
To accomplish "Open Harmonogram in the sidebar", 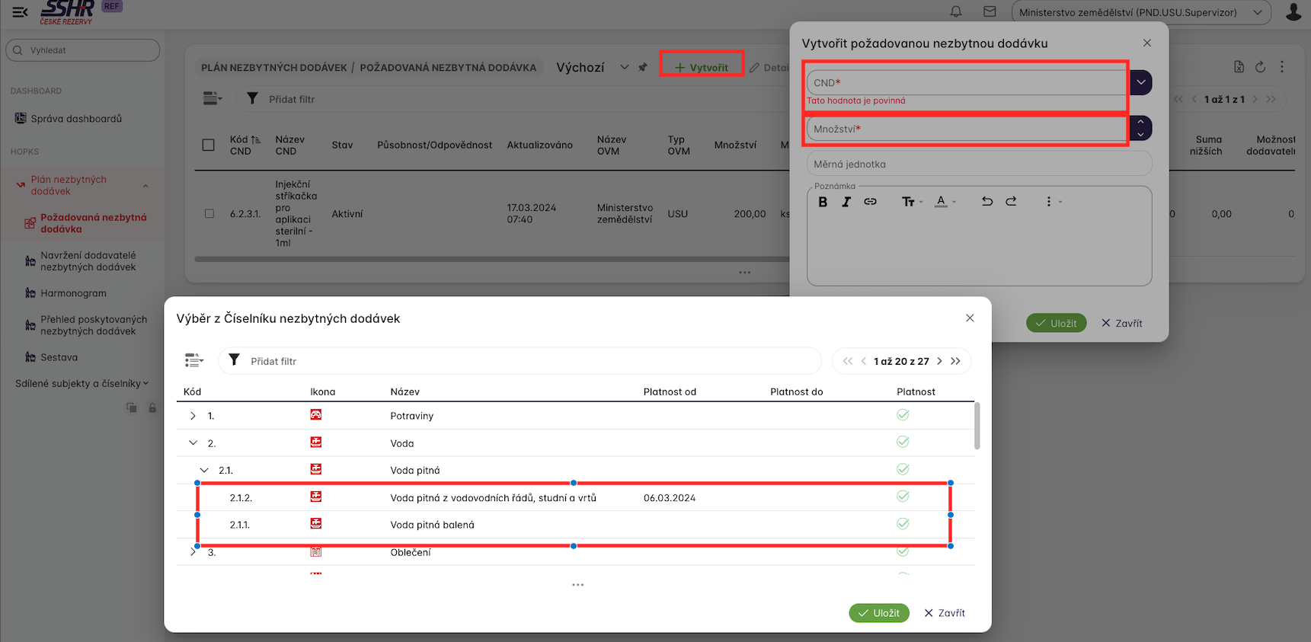I will 73,293.
